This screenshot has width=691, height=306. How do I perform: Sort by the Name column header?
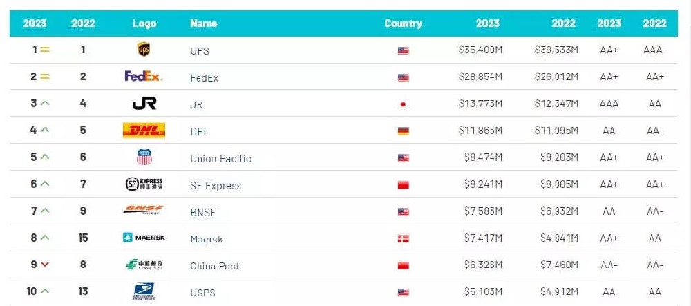pos(203,23)
